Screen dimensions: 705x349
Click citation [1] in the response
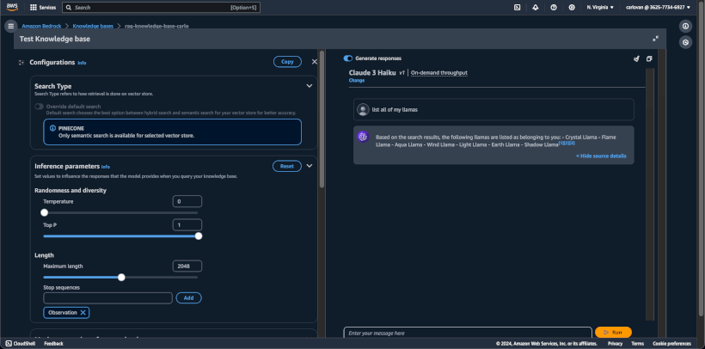point(561,143)
